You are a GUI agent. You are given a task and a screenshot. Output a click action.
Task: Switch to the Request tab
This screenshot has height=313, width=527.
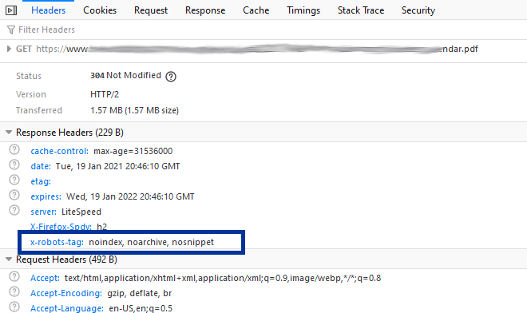tap(151, 10)
